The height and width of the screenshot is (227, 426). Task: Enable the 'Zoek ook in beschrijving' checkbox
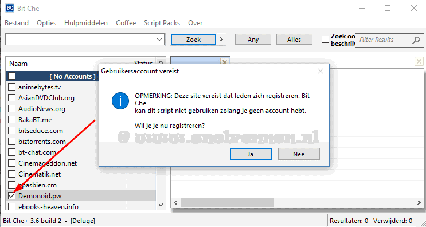pos(325,40)
